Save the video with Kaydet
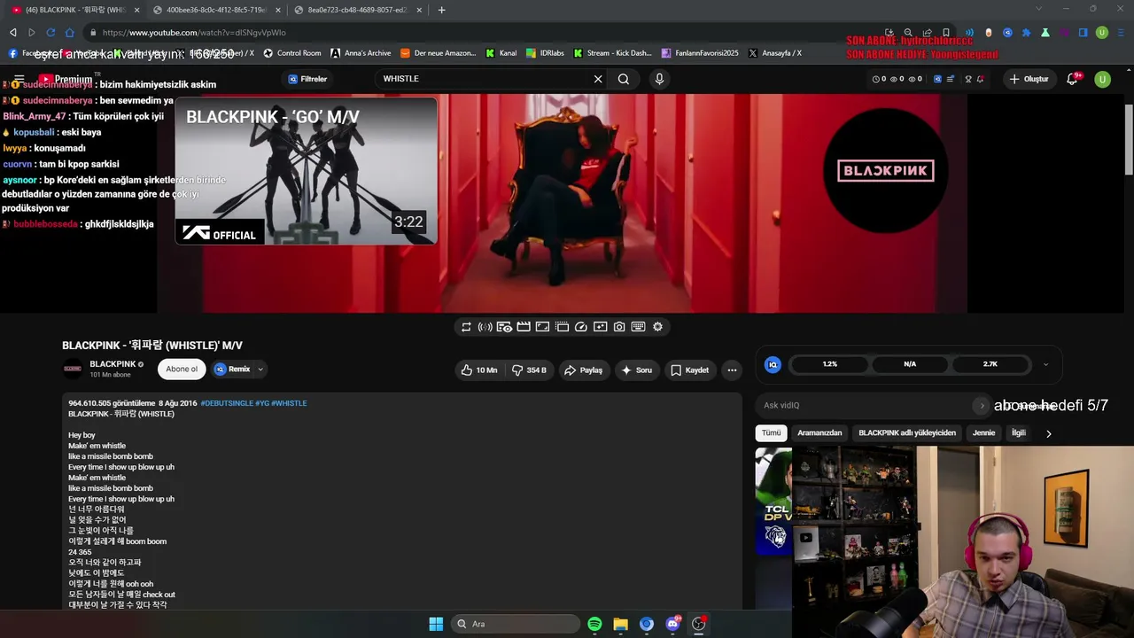This screenshot has width=1134, height=638. (689, 370)
